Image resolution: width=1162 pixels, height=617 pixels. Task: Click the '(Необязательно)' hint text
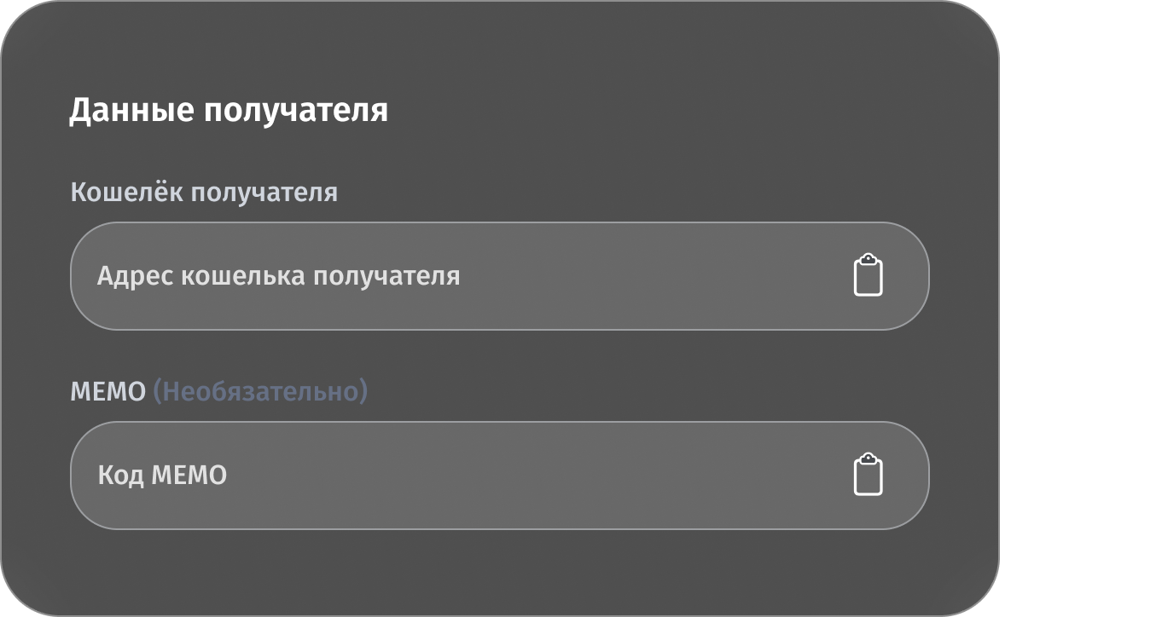pos(260,391)
